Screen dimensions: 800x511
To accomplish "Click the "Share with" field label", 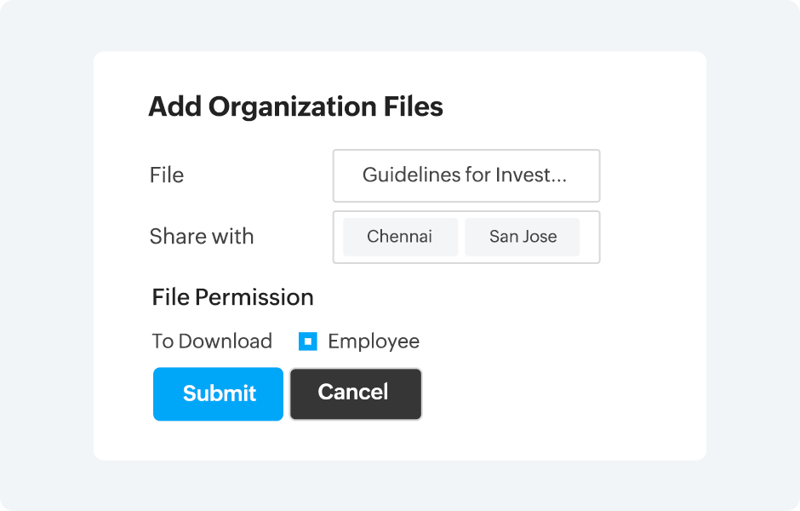I will [x=202, y=237].
